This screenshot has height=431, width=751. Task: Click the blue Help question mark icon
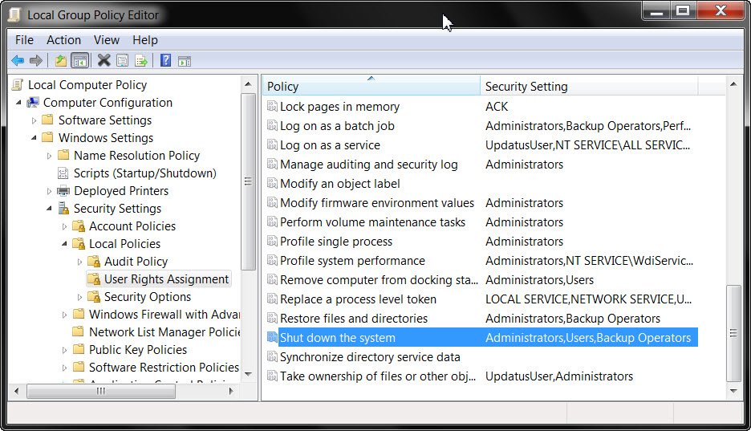pos(166,60)
